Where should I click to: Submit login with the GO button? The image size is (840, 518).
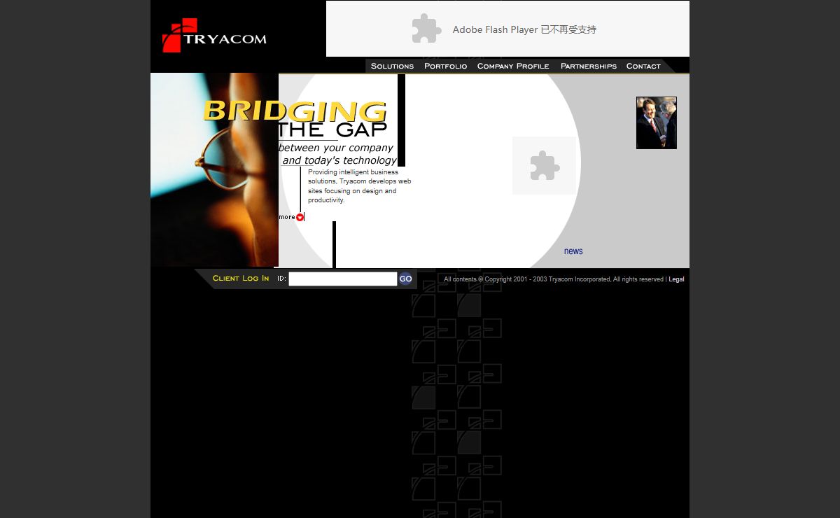[x=405, y=279]
